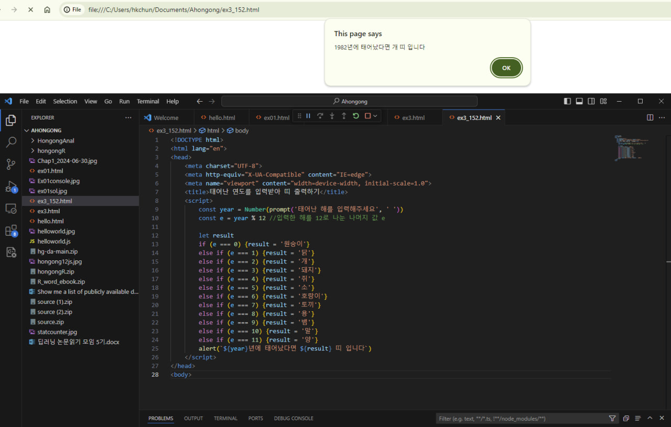The width and height of the screenshot is (671, 427).
Task: Toggle primary side bar layout icon
Action: click(567, 101)
